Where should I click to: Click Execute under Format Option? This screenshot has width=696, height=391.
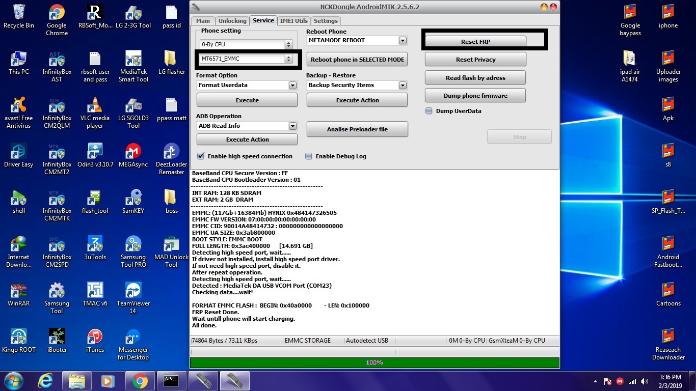coord(247,100)
